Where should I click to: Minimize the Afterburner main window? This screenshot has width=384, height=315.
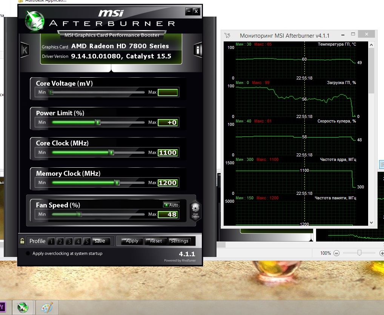coord(189,11)
